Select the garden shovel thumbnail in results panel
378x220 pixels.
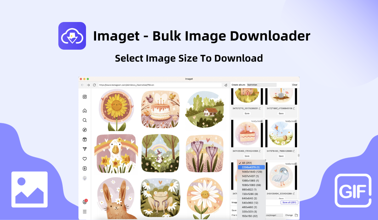[x=281, y=96]
